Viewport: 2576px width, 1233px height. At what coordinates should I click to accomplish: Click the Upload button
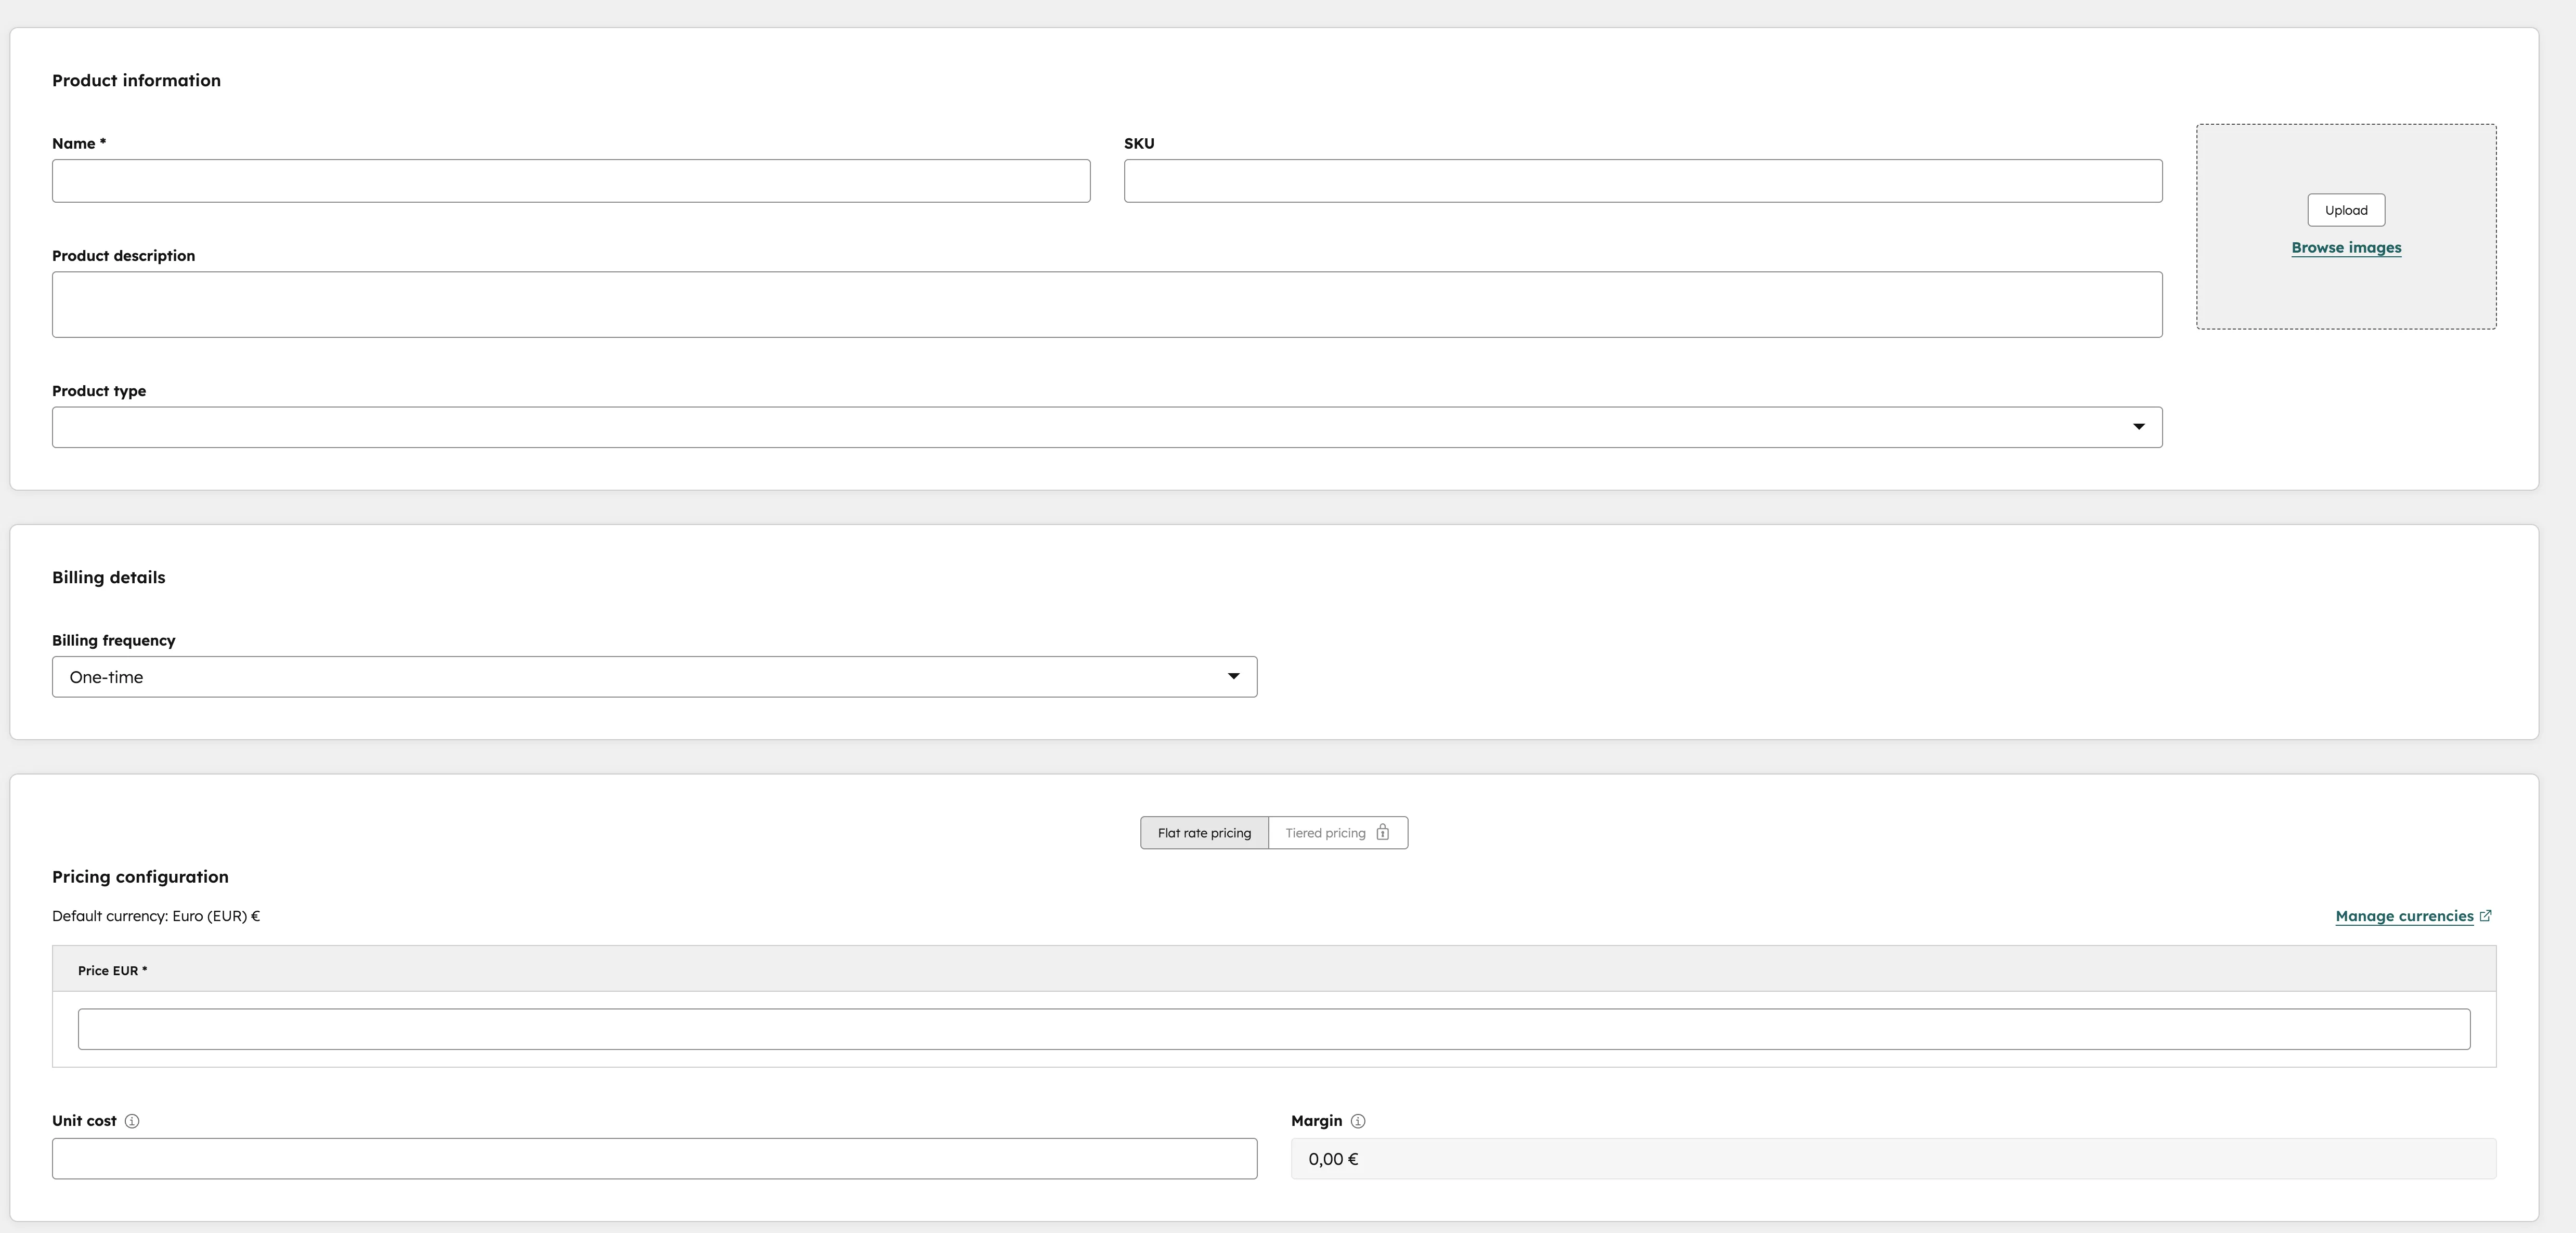coord(2346,209)
